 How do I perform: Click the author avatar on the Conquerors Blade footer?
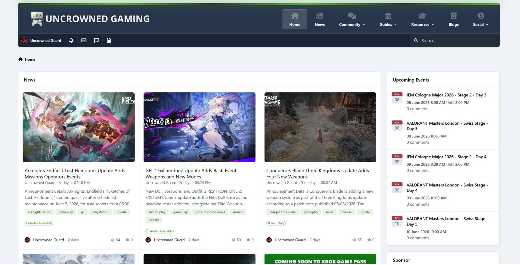pos(269,240)
